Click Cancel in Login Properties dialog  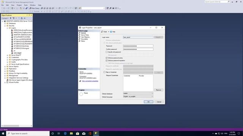coord(159,102)
